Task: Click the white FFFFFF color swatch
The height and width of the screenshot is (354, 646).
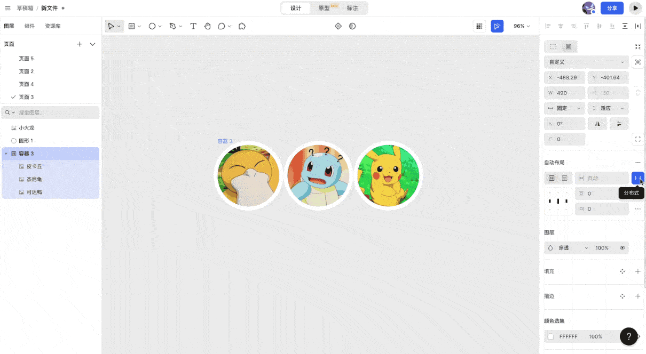Action: (x=550, y=336)
